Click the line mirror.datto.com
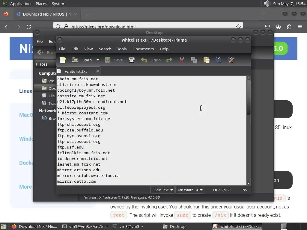307x230 pixels. tap(76, 181)
